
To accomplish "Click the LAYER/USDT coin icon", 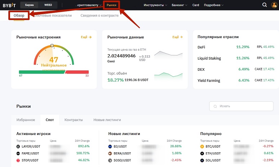I will click(18, 147).
